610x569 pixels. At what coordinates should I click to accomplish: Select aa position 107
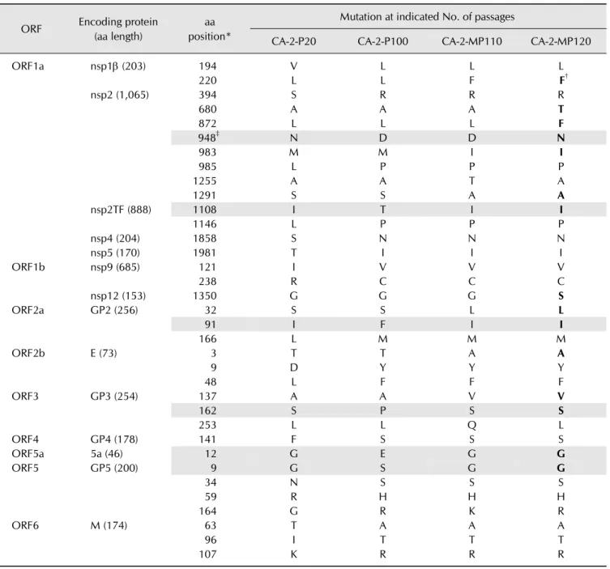click(x=207, y=554)
